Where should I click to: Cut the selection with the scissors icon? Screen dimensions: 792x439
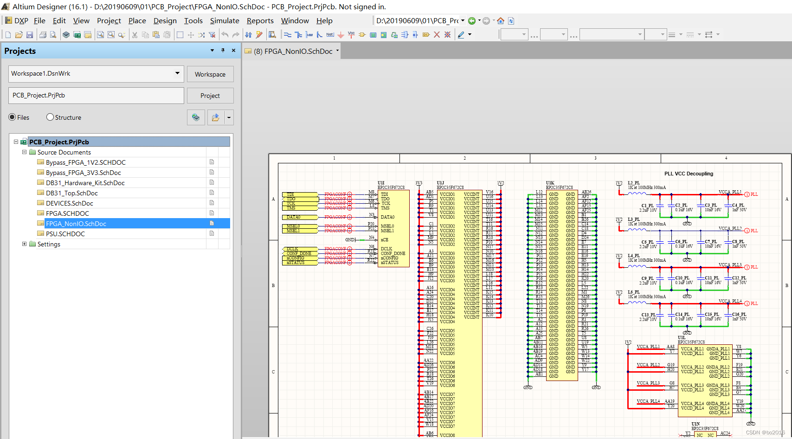pos(135,35)
